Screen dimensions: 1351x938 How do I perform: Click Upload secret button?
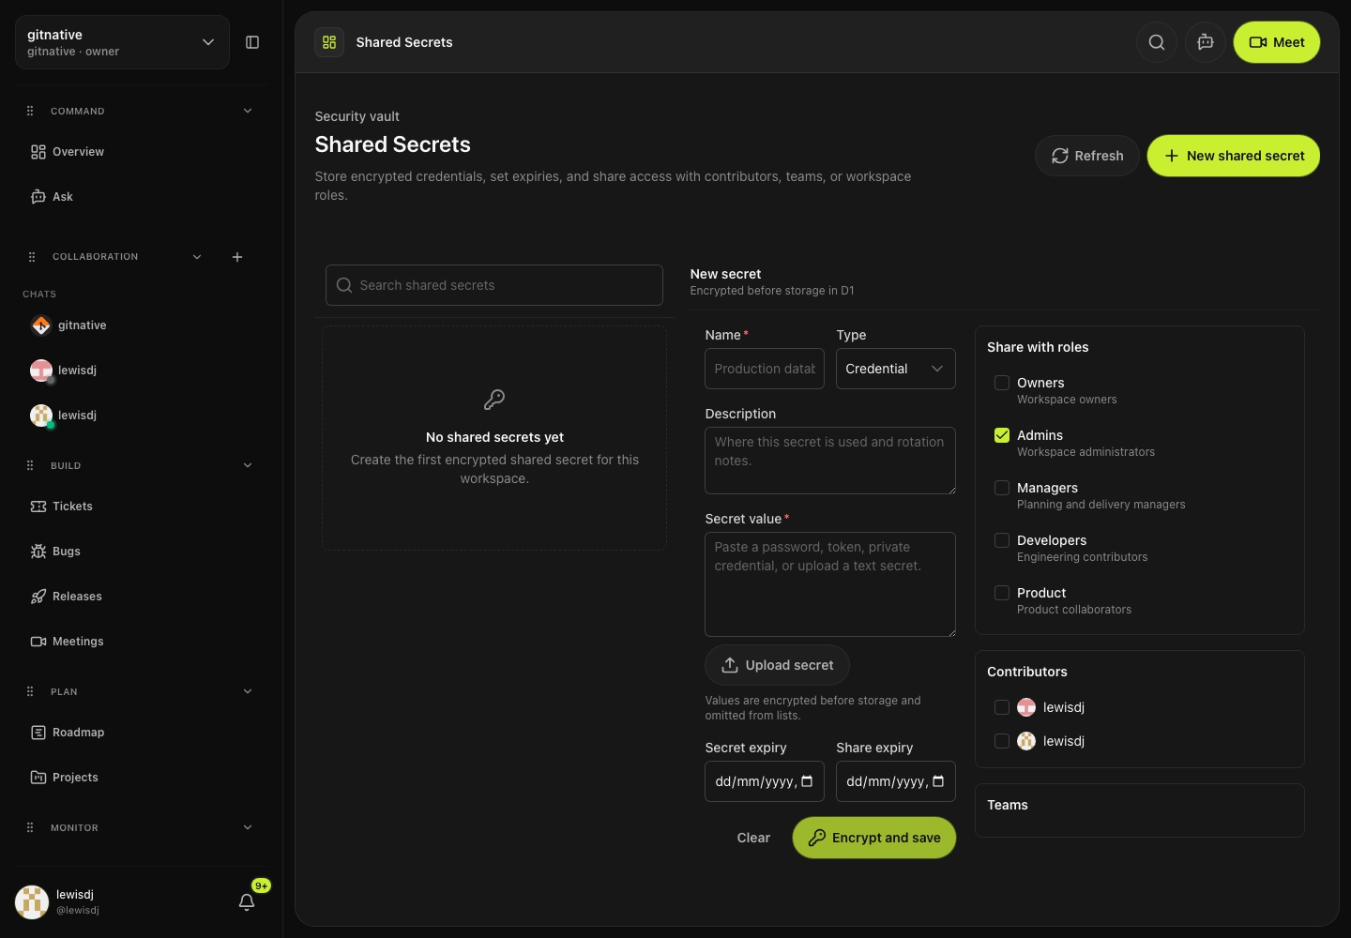pos(777,665)
